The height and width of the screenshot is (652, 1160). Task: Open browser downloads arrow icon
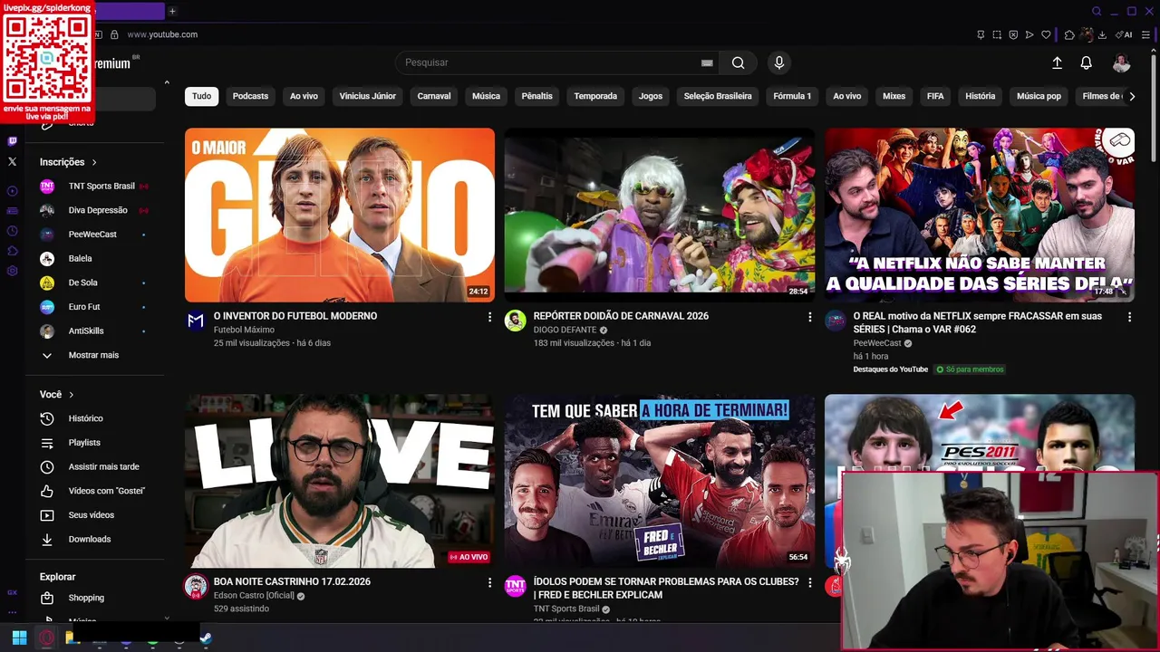click(x=1102, y=34)
